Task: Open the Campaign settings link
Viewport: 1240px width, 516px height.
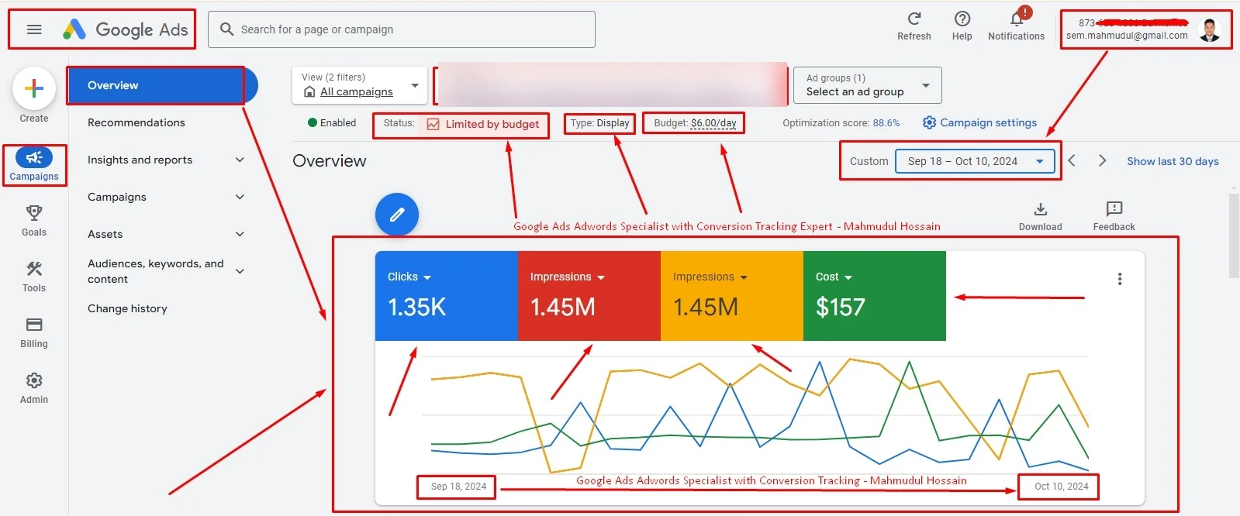Action: (x=988, y=122)
